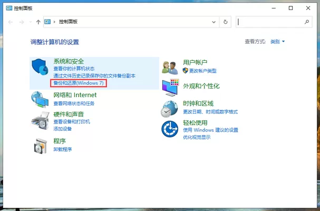Click the Control Panel title bar icon
This screenshot has width=320, height=211.
click(x=9, y=8)
